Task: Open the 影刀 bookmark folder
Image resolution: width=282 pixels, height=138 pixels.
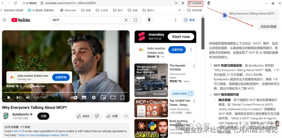Action: point(118,10)
